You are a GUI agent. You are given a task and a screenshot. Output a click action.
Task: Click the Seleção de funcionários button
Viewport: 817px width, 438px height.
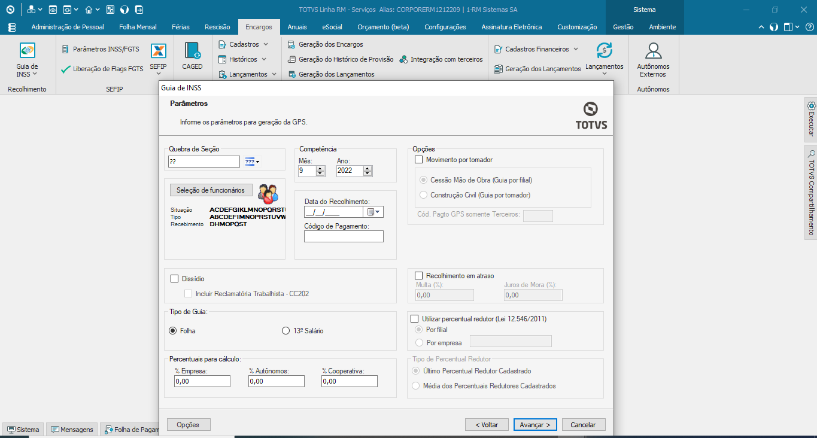point(211,190)
